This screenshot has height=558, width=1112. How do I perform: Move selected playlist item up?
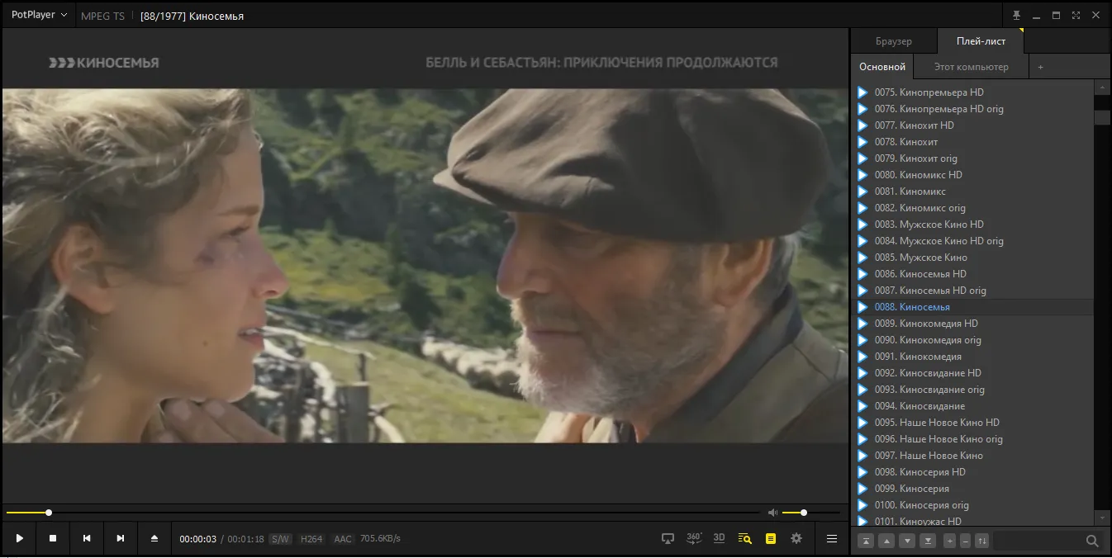[x=886, y=541]
